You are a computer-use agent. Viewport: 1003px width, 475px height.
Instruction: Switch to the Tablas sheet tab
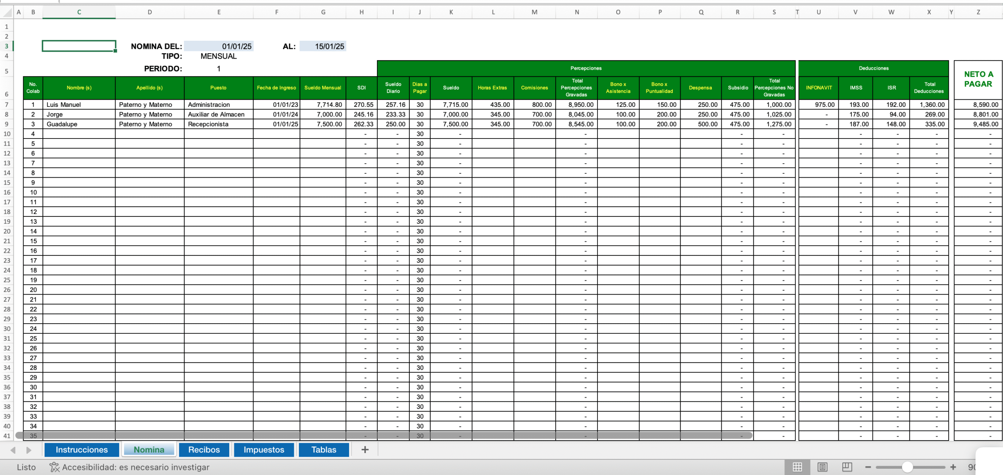pos(324,450)
